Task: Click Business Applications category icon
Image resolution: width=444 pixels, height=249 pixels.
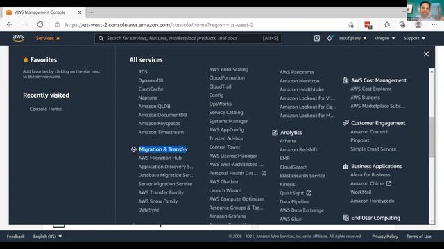Action: point(345,166)
